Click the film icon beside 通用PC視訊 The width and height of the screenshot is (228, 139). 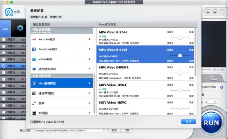pos(34,93)
